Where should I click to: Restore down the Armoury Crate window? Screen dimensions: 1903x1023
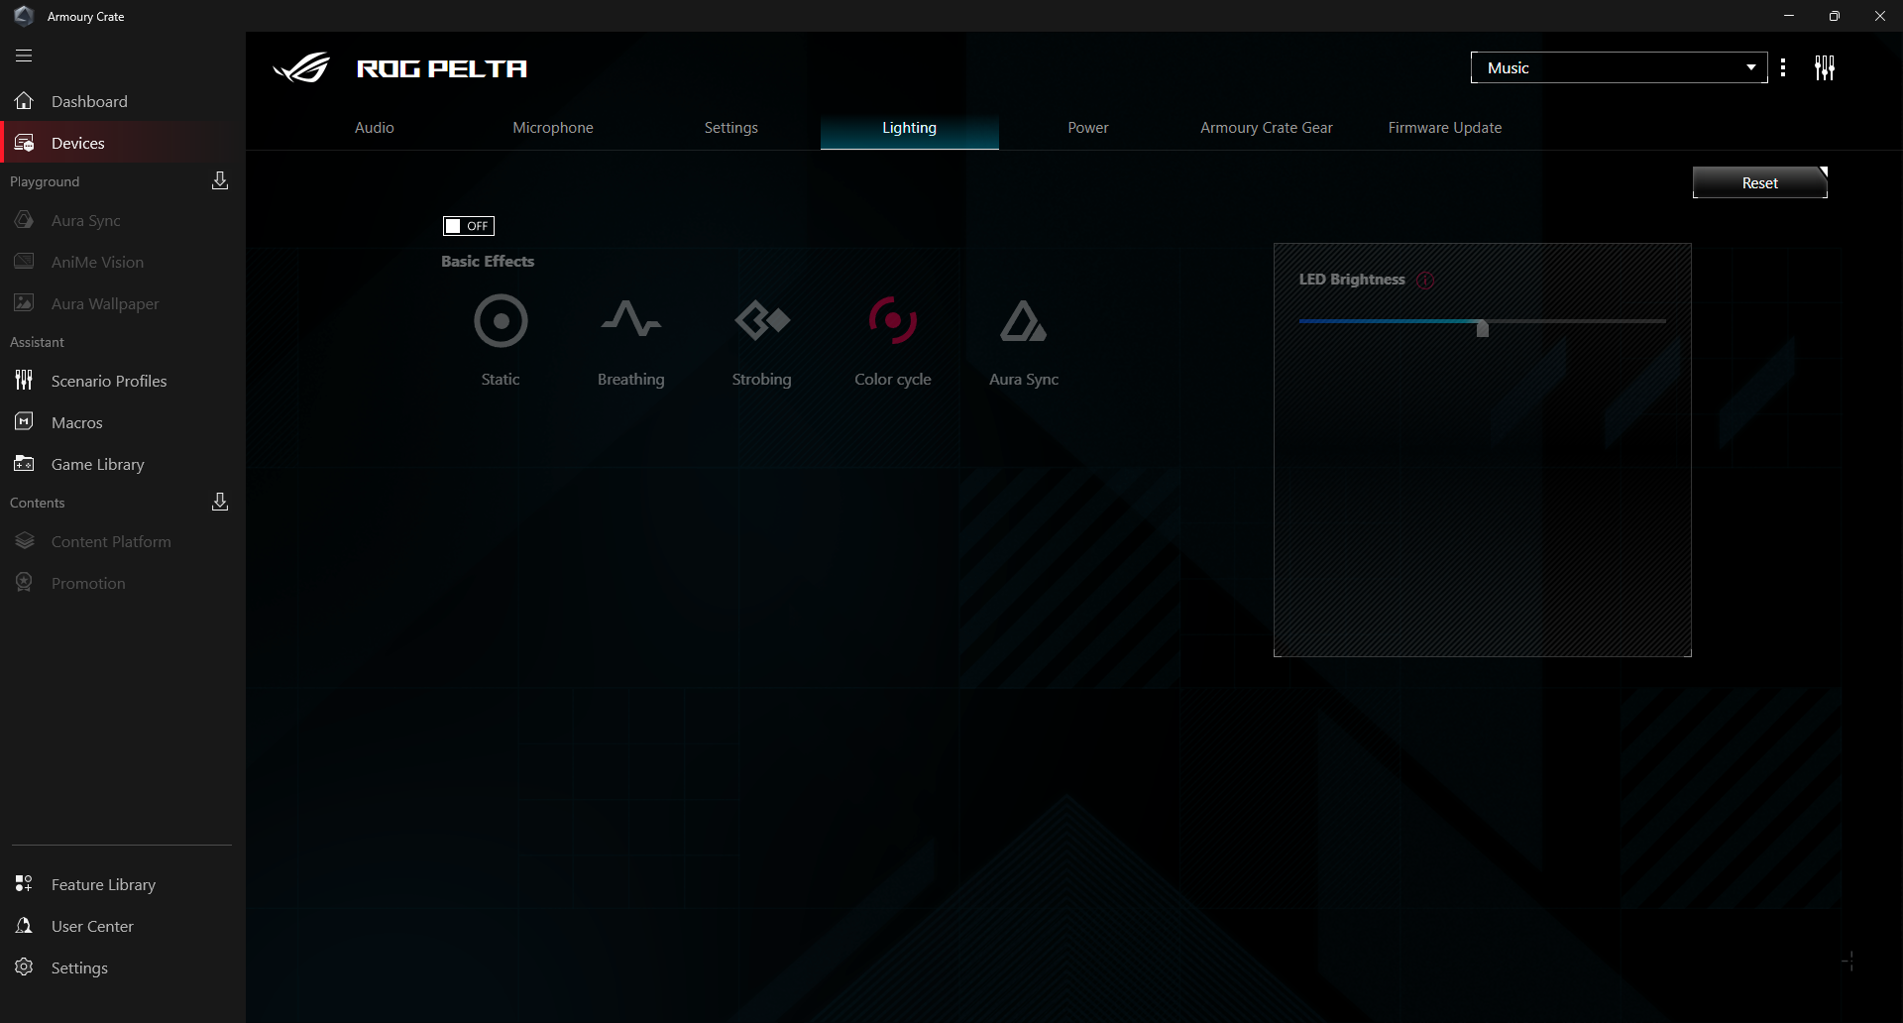point(1835,16)
